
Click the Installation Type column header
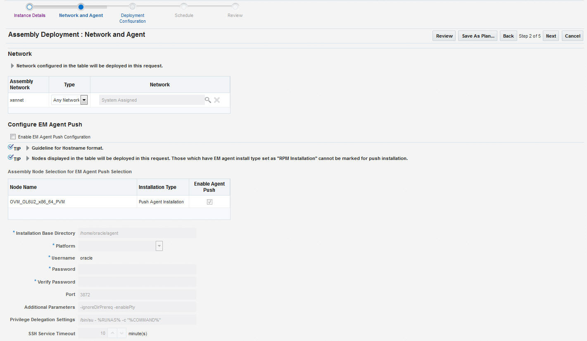click(x=163, y=187)
